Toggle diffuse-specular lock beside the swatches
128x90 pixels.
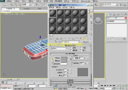[52, 62]
